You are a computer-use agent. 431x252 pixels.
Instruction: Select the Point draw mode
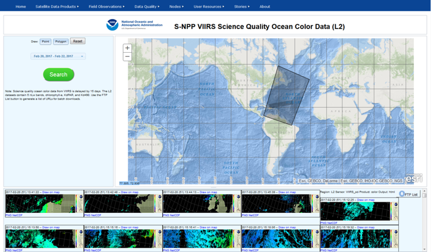tap(46, 42)
